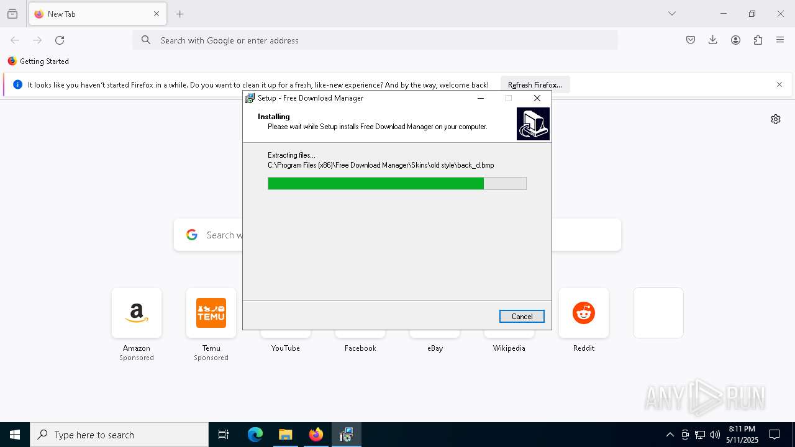This screenshot has width=795, height=447.
Task: Click the Meet Now tray icon
Action: [685, 435]
